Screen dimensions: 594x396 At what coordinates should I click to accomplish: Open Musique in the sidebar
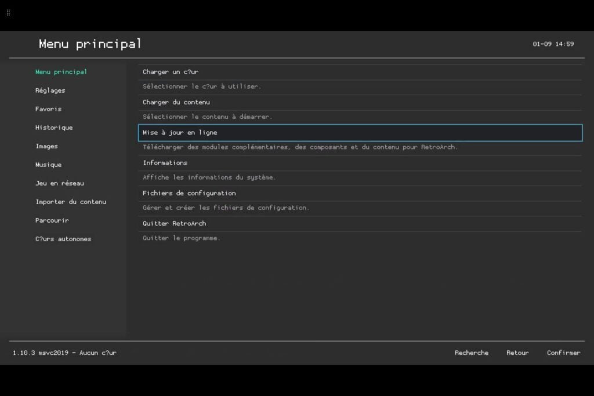[48, 165]
